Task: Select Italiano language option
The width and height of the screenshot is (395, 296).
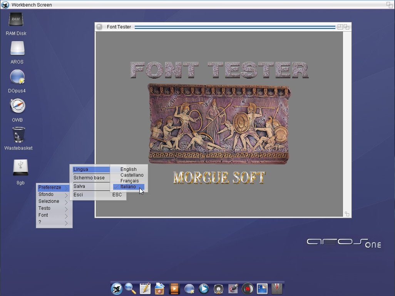Action: [128, 187]
